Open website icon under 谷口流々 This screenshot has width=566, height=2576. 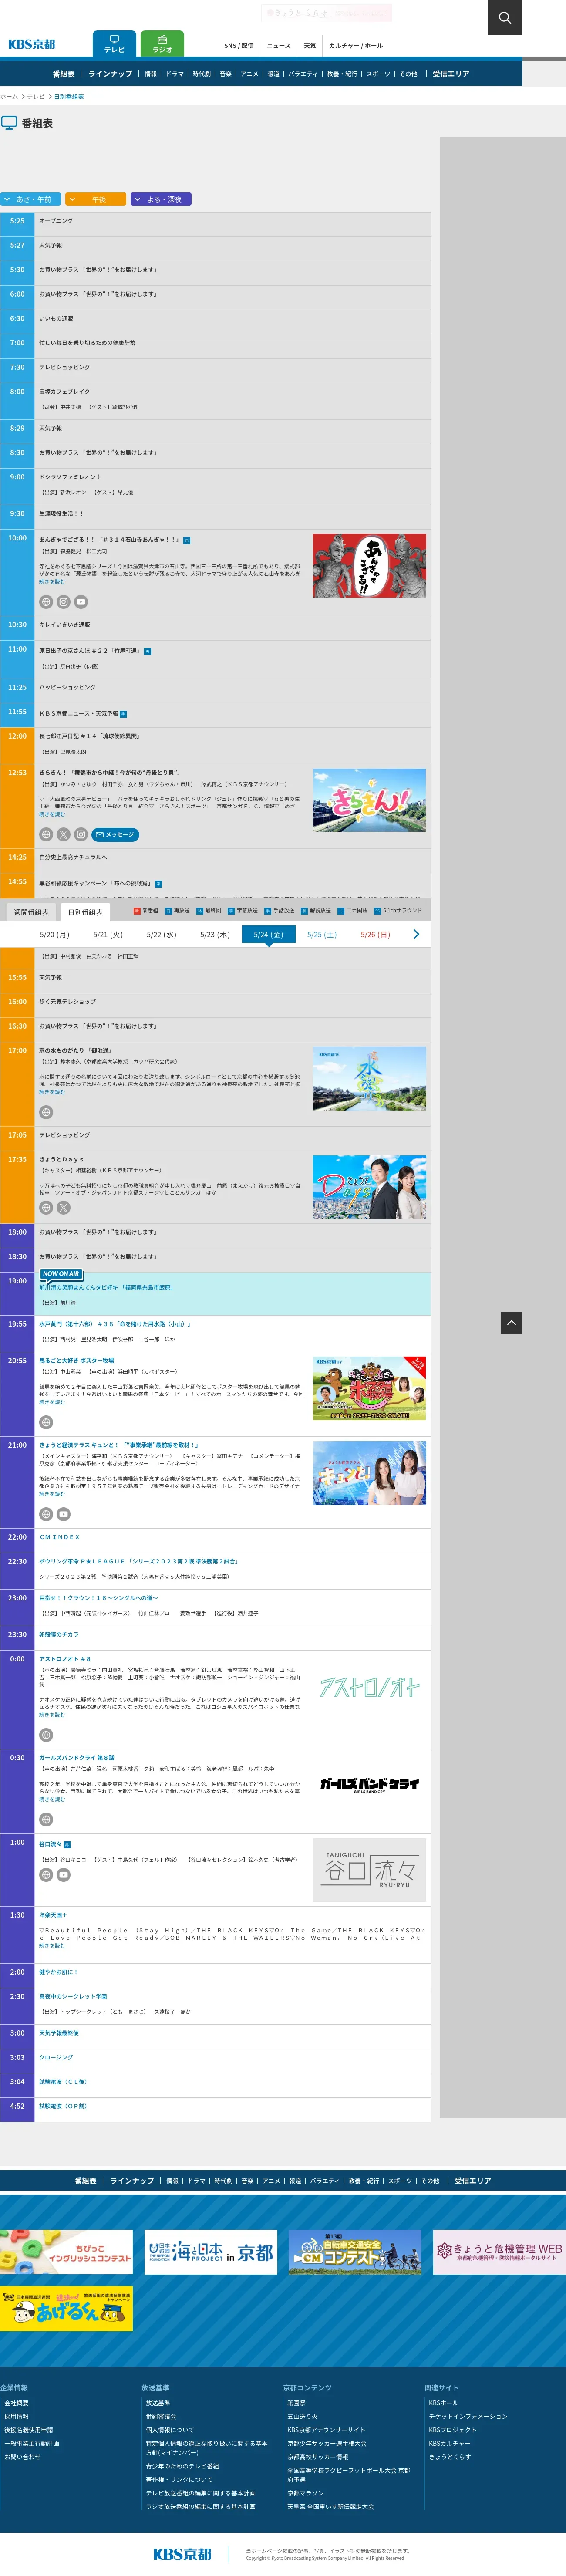click(x=46, y=1875)
